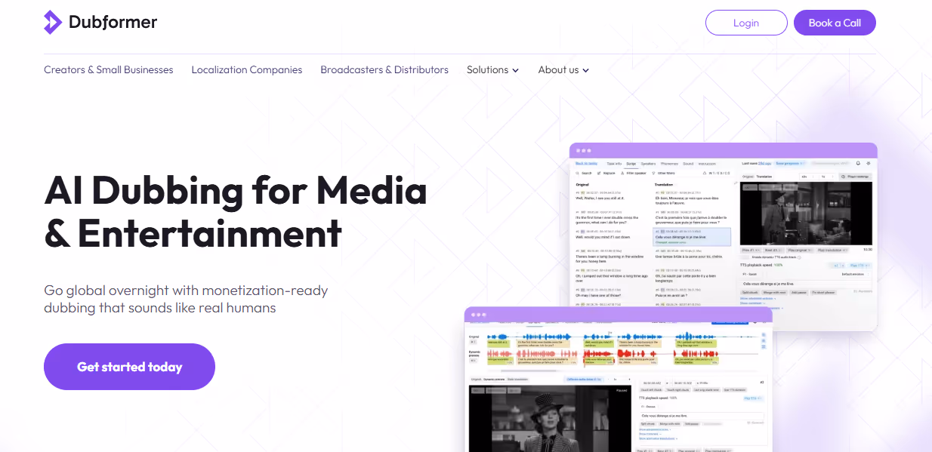The width and height of the screenshot is (932, 452).
Task: Click the 'AI Dubbing for Media & Entertainment' heading
Action: tap(236, 211)
